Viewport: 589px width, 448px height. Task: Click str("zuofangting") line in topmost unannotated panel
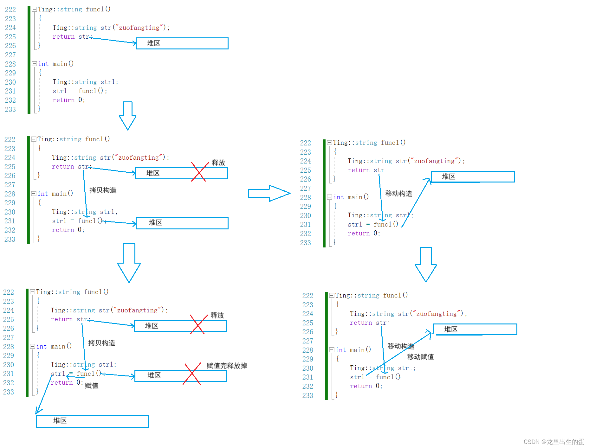click(111, 28)
